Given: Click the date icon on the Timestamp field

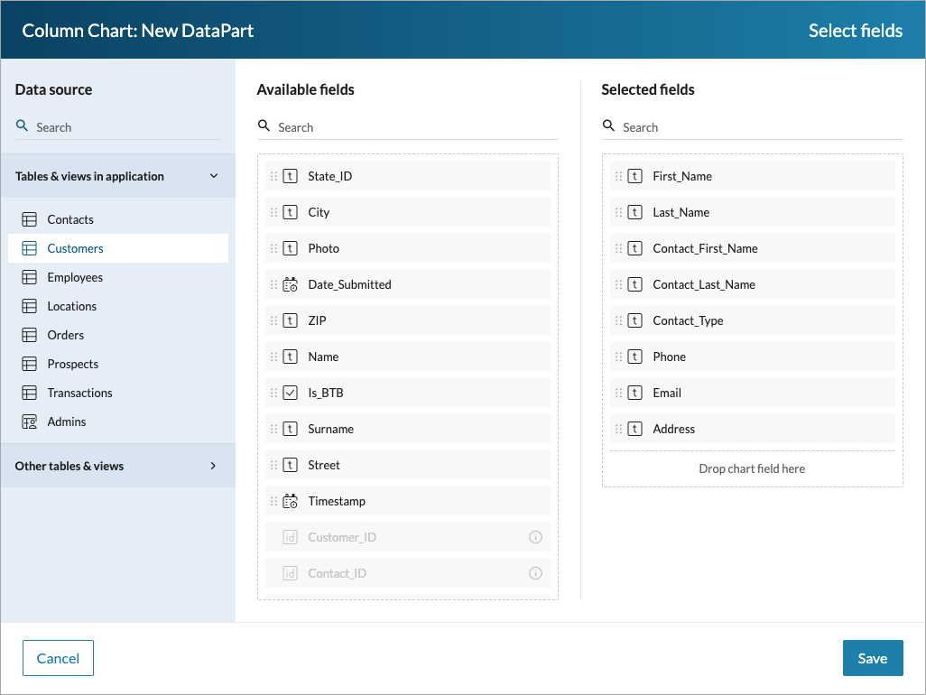Looking at the screenshot, I should (x=289, y=501).
